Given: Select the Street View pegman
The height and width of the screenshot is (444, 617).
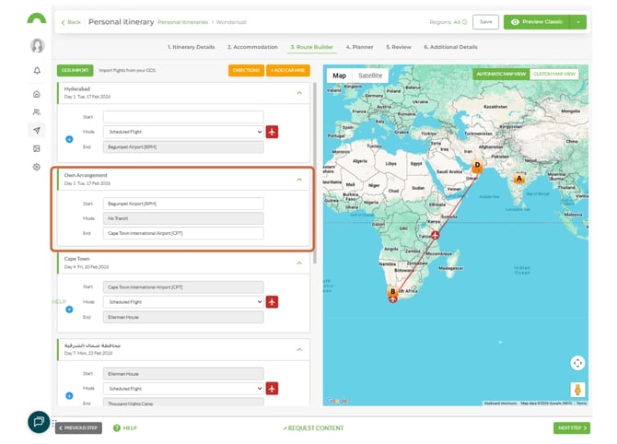Looking at the screenshot, I should [x=577, y=390].
